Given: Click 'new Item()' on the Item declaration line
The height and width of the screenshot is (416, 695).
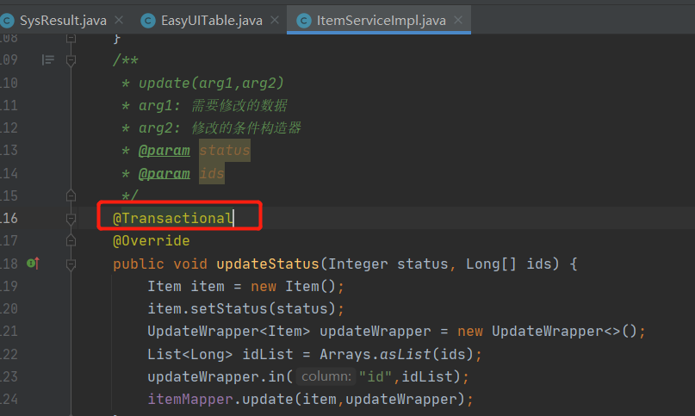Looking at the screenshot, I should pyautogui.click(x=294, y=287).
